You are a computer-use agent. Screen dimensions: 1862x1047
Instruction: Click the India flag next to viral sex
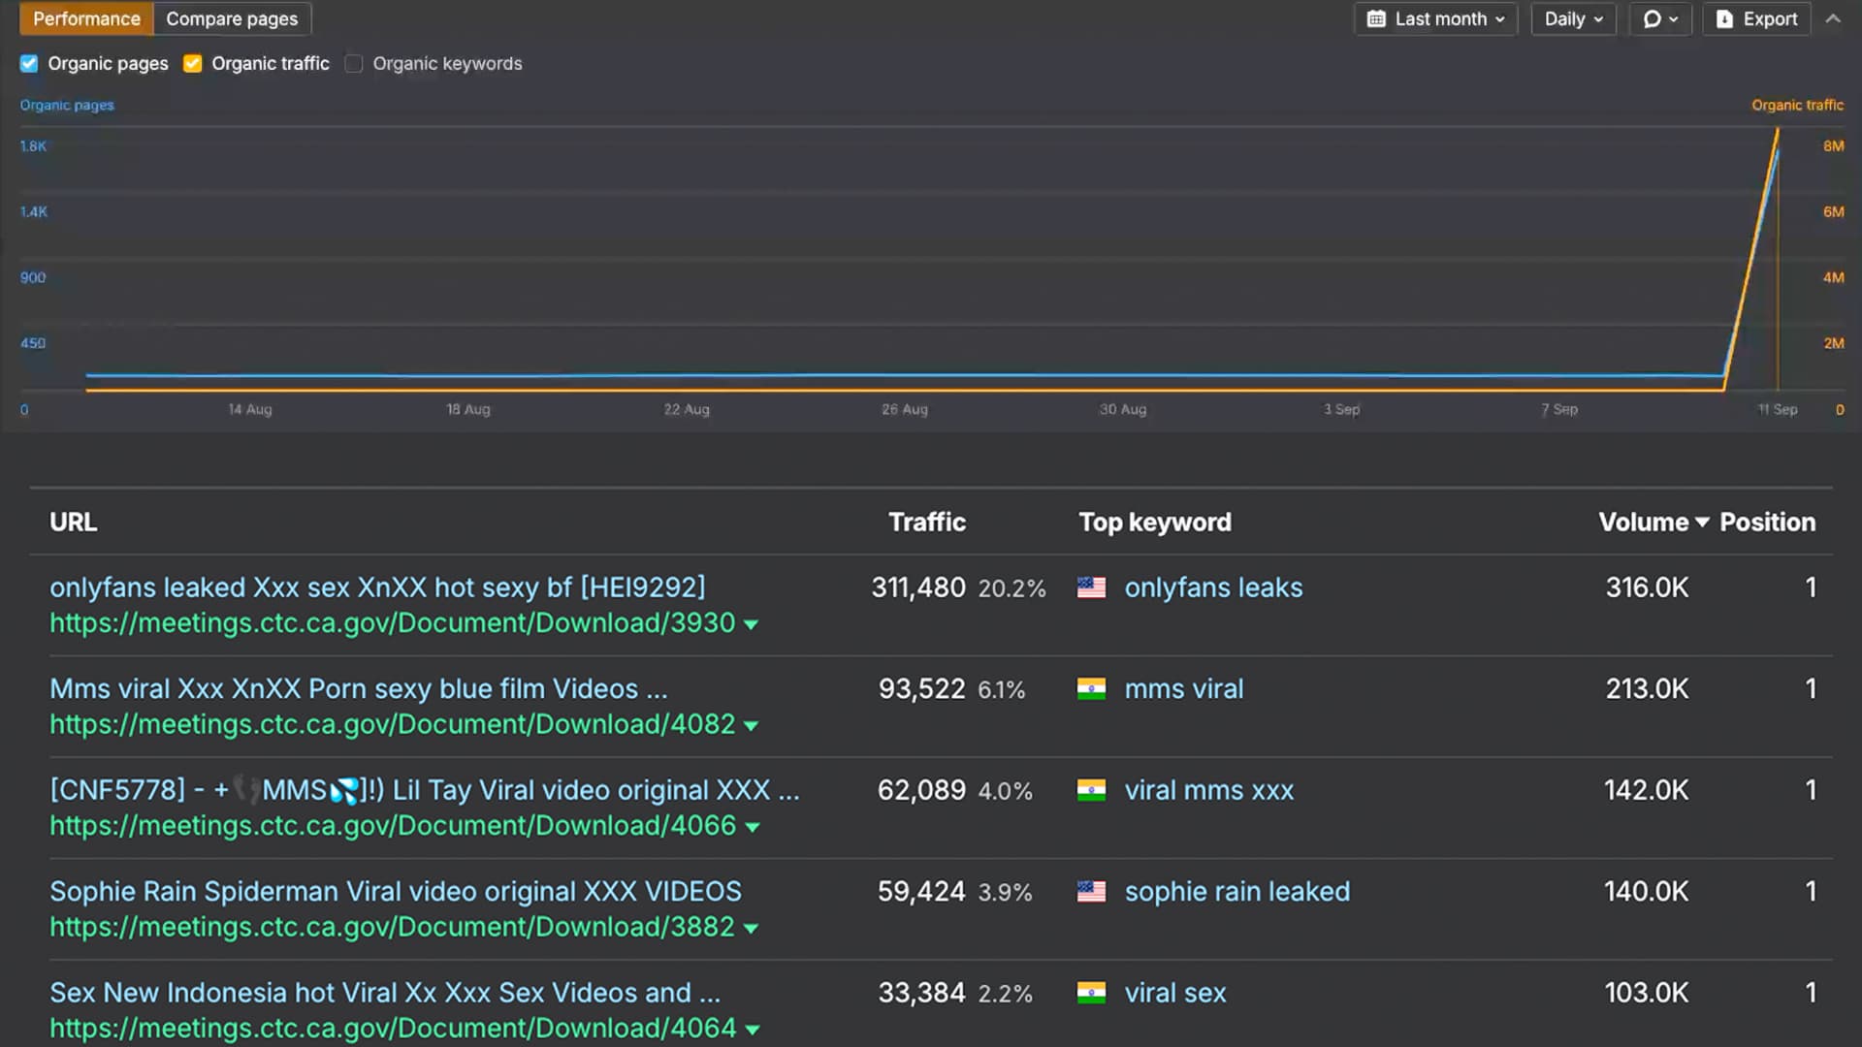point(1092,993)
